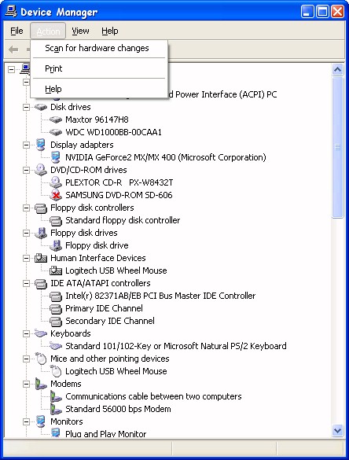Collapse the Keyboards node
This screenshot has height=460, width=349.
click(26, 334)
